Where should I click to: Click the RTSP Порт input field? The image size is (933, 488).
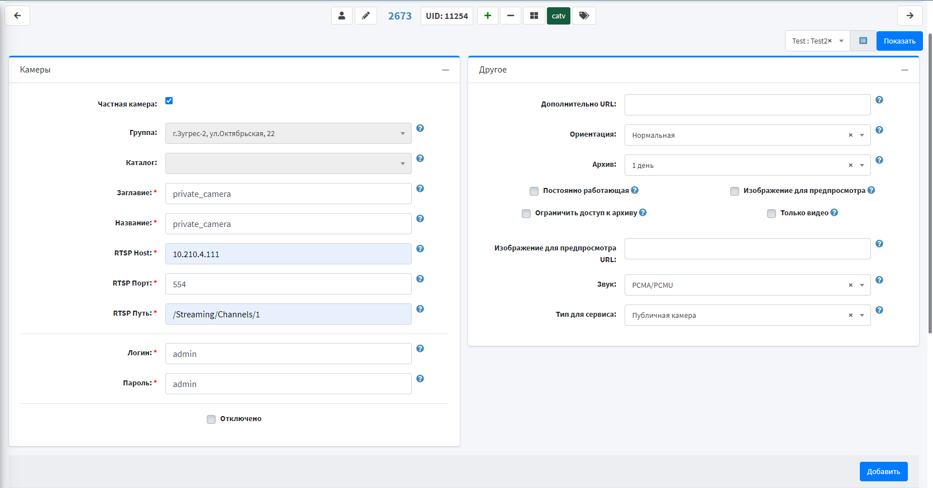pyautogui.click(x=288, y=284)
